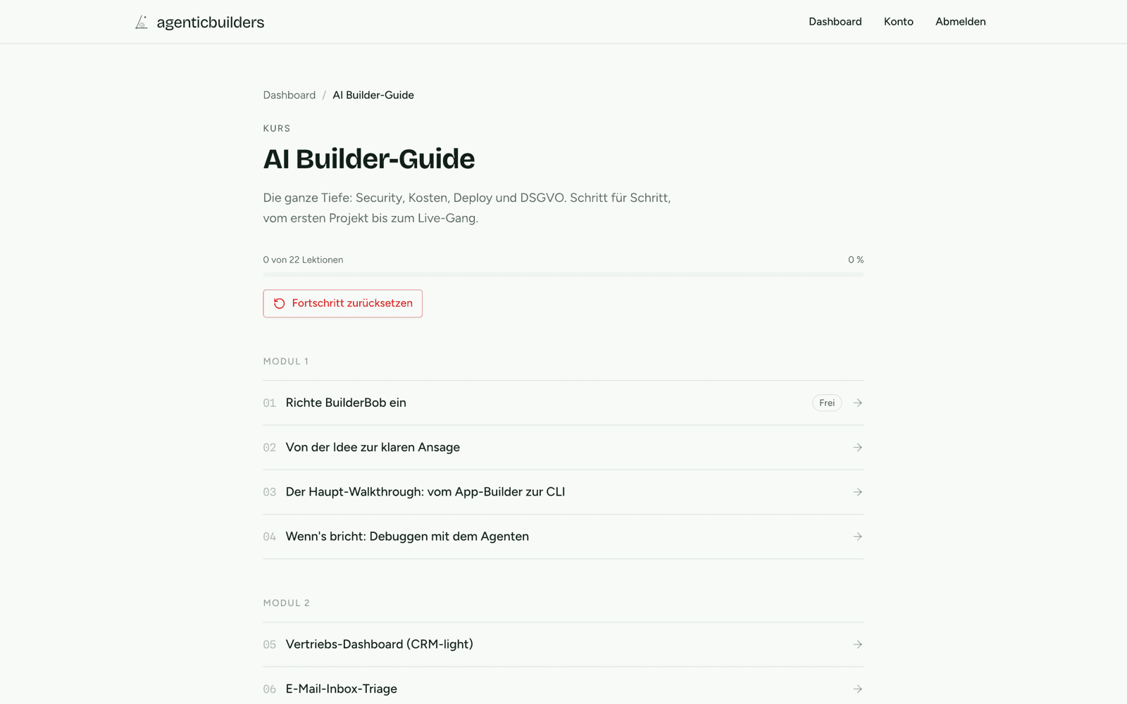Image resolution: width=1127 pixels, height=704 pixels.
Task: Open the Konto navigation item
Action: [899, 22]
